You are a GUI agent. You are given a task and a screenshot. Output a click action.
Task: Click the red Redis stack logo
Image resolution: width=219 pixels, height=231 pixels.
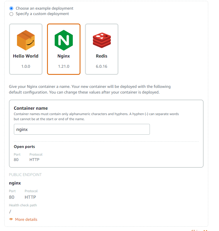pyautogui.click(x=102, y=40)
